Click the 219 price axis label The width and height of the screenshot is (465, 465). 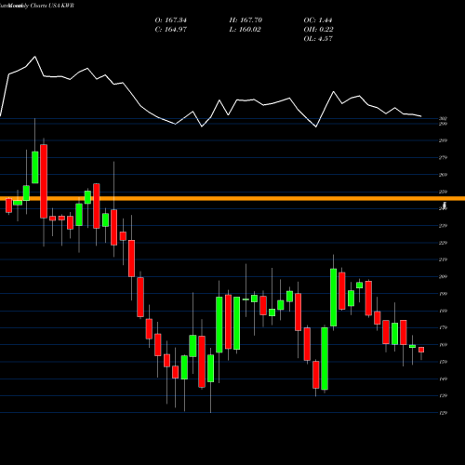pyautogui.click(x=443, y=259)
